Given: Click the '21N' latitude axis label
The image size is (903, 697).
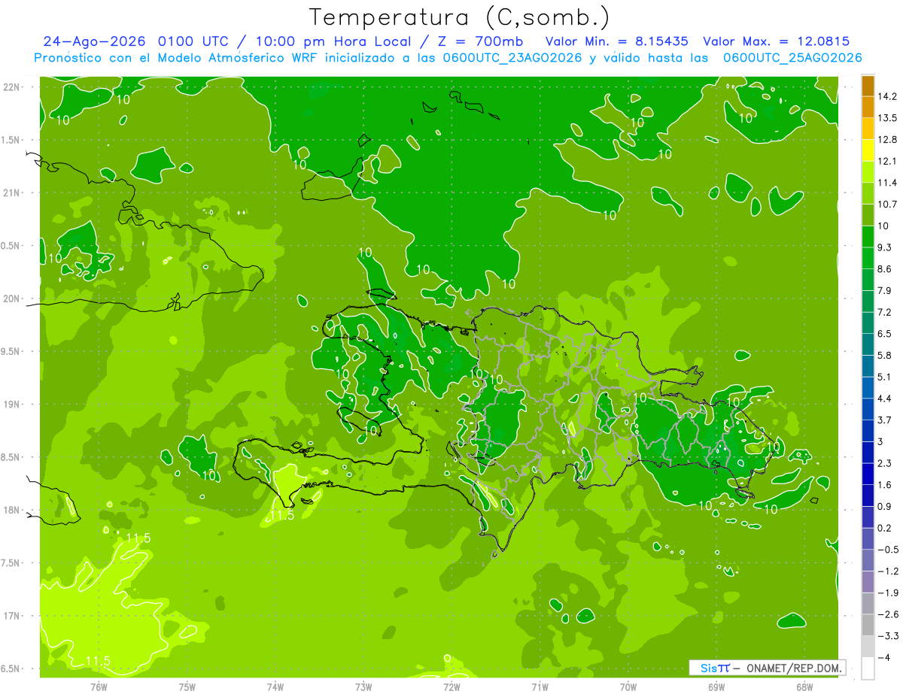Looking at the screenshot, I should click(11, 193).
